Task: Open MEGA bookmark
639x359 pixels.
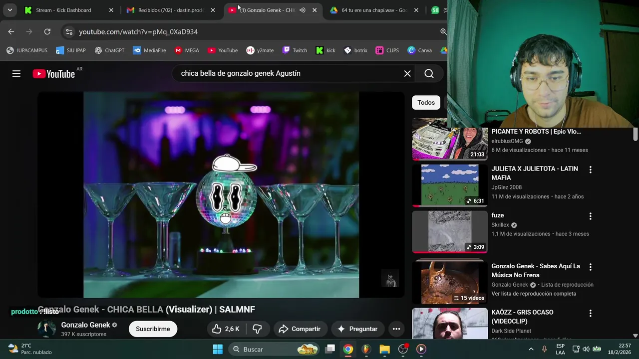Action: coord(187,50)
